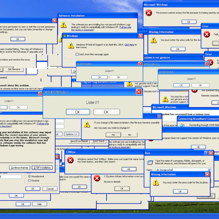The width and height of the screenshot is (219, 219).
Task: Close the permission settings dialog
Action: tap(55, 21)
